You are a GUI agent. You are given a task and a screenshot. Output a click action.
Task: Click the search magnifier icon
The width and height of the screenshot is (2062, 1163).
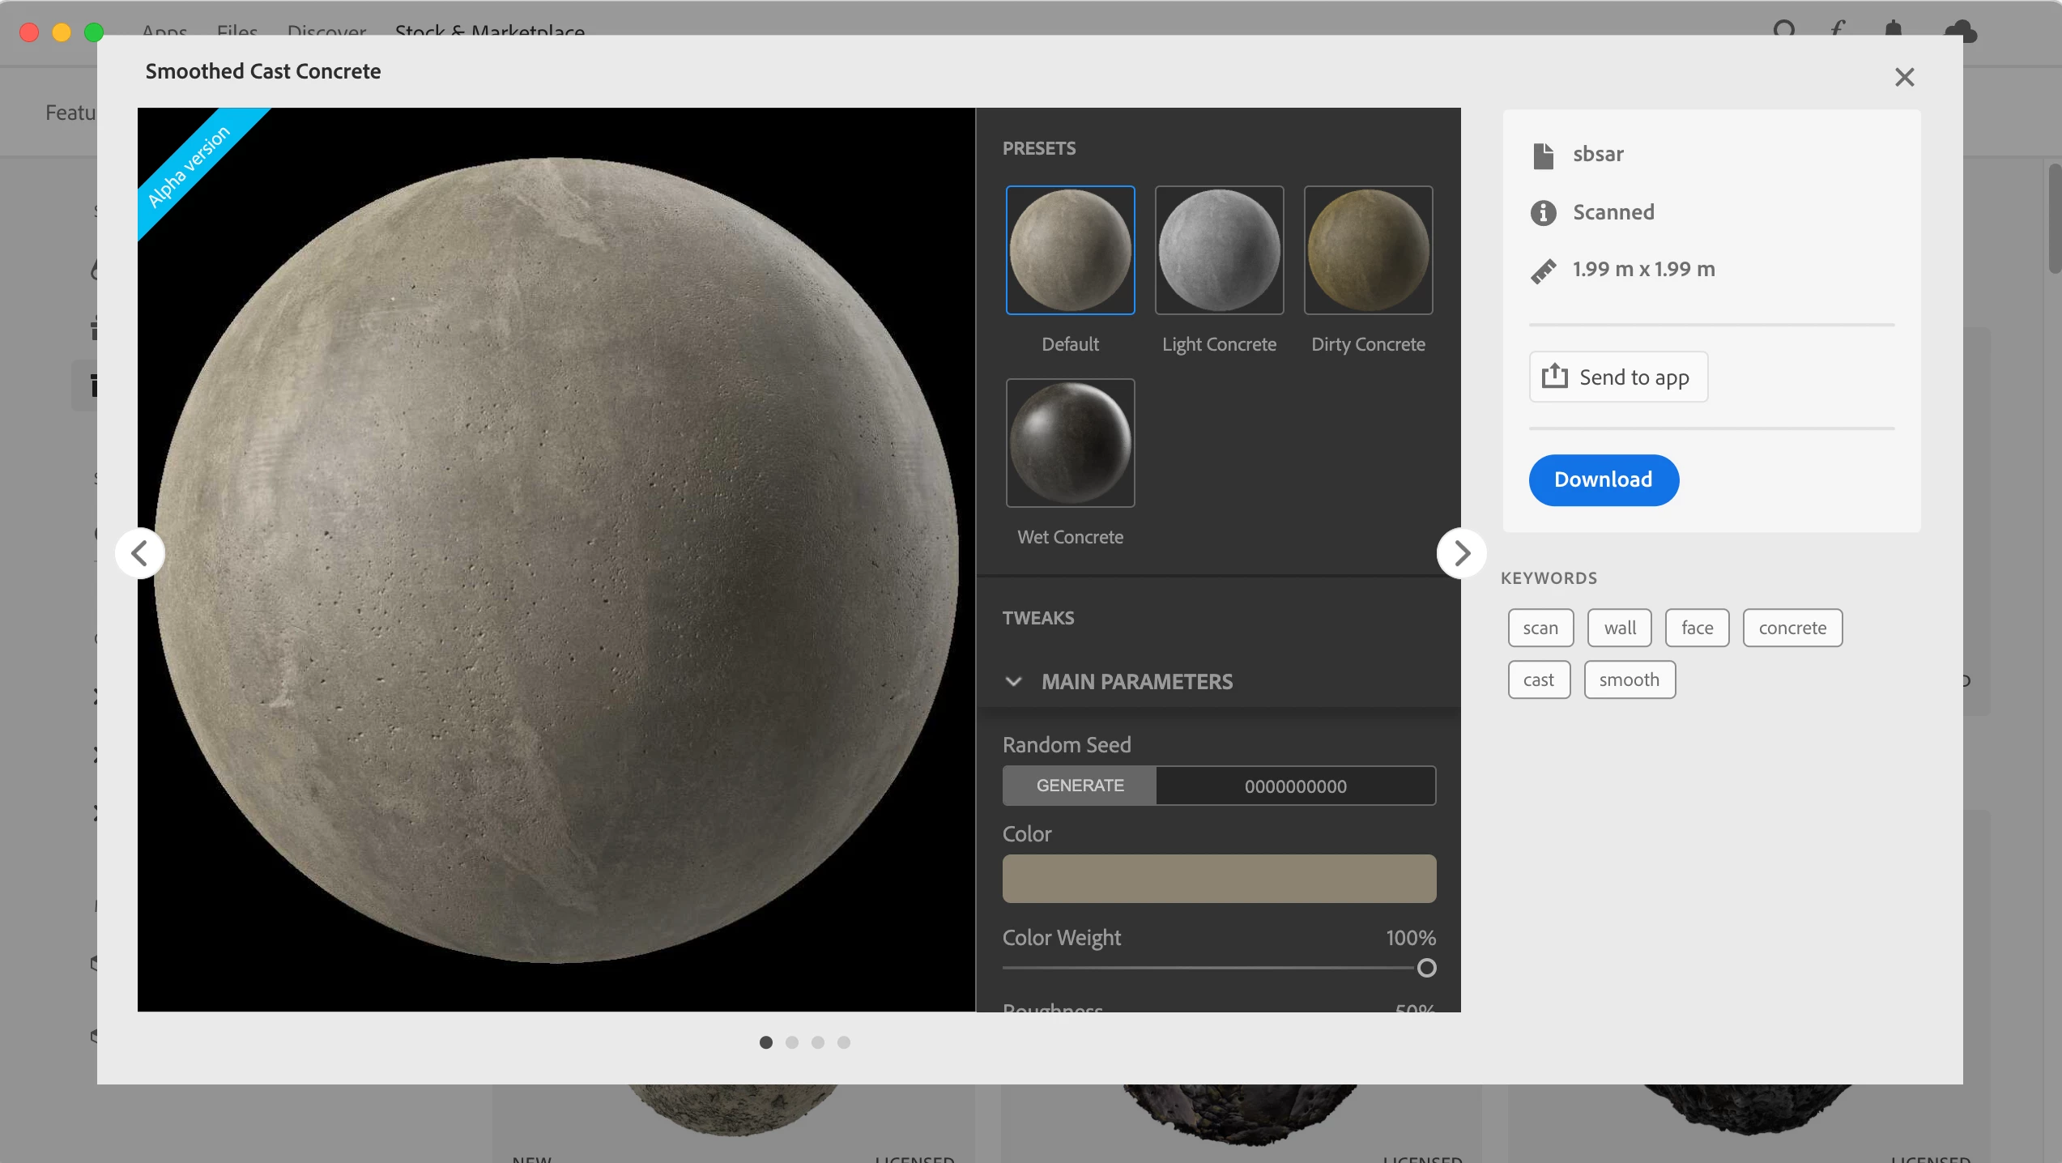[1784, 29]
